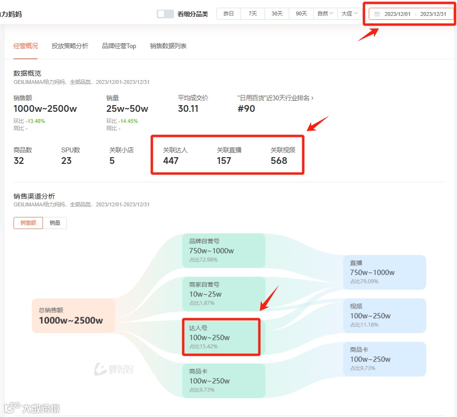The image size is (457, 417).
Task: Click the 销售额 1000w~2500w overview value
Action: tap(45, 108)
